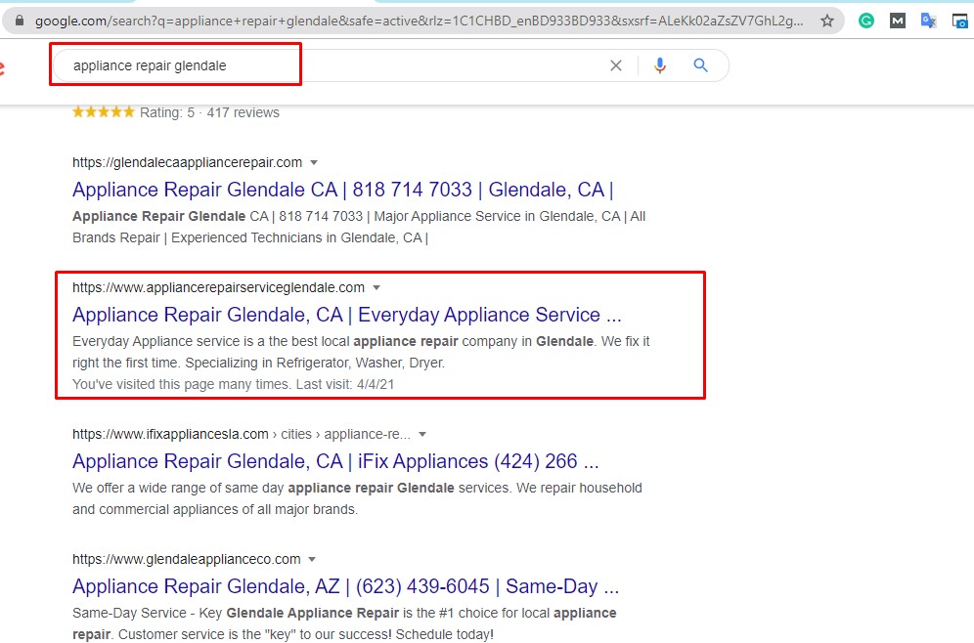Image resolution: width=974 pixels, height=643 pixels.
Task: Start a voice search via the microphone
Action: pyautogui.click(x=659, y=64)
